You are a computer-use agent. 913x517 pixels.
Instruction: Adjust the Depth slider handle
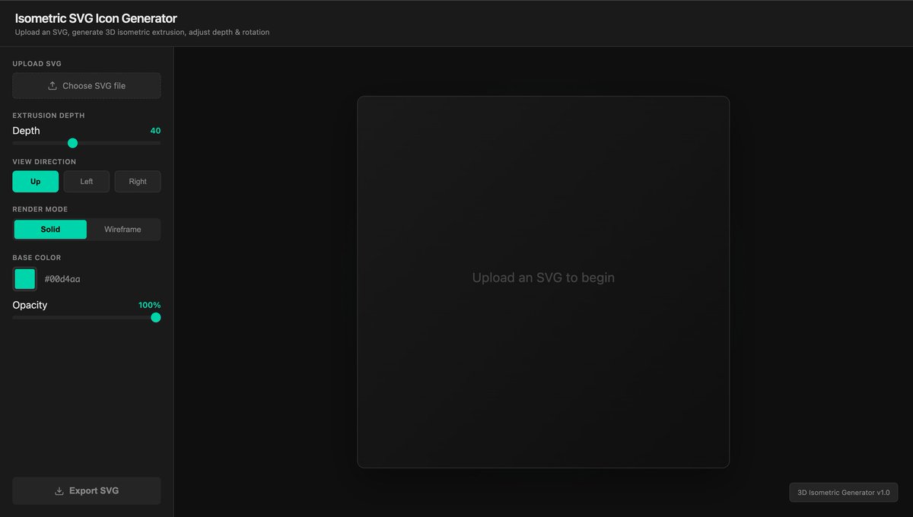(73, 143)
